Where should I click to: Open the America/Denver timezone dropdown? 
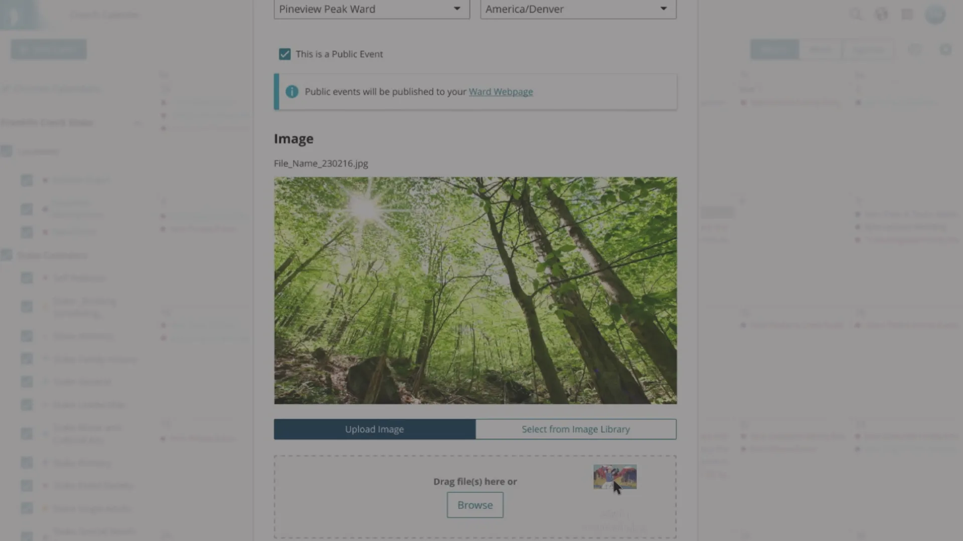[x=578, y=9]
